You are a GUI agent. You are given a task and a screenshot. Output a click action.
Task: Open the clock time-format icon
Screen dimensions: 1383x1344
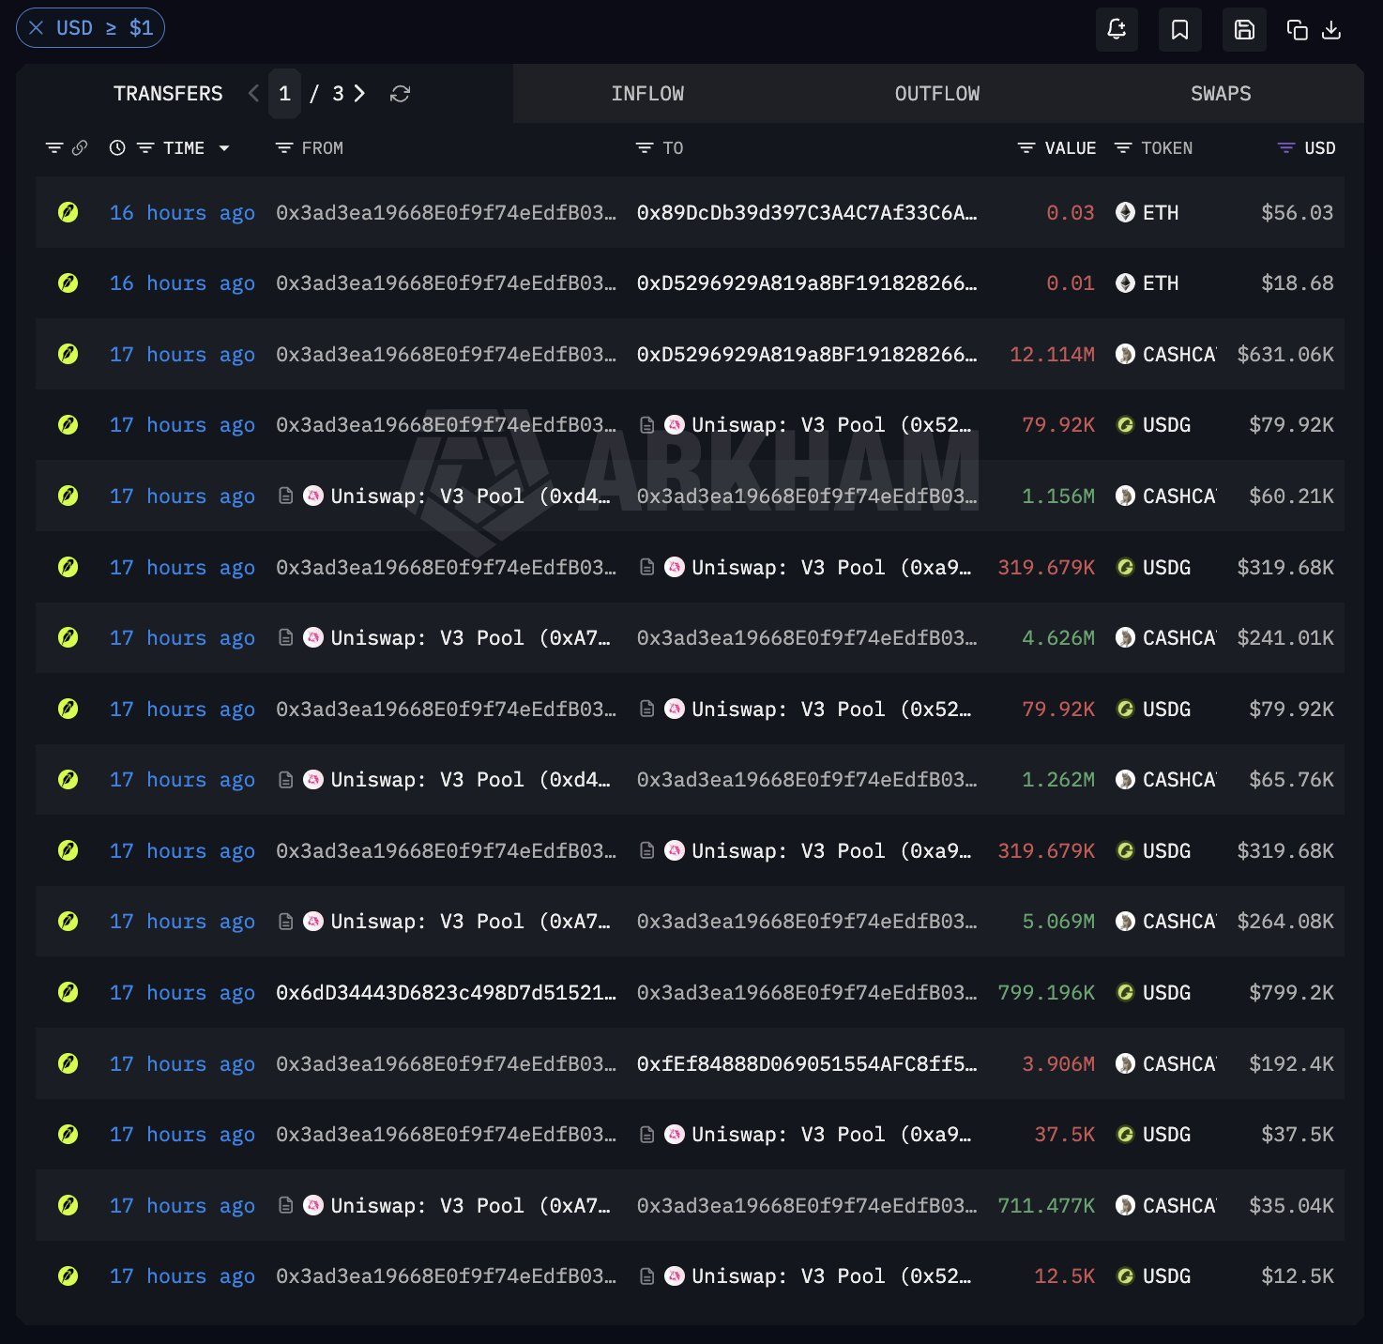117,147
